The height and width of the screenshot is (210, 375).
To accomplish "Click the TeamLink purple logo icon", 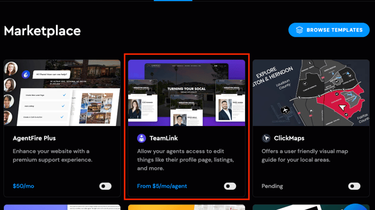I will (142, 138).
